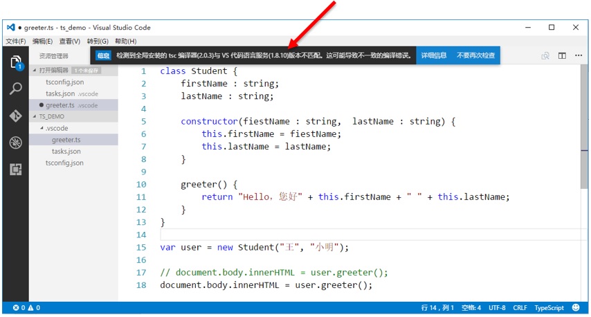The width and height of the screenshot is (591, 317).
Task: Click the constructor keyword on line 5
Action: pyautogui.click(x=209, y=121)
